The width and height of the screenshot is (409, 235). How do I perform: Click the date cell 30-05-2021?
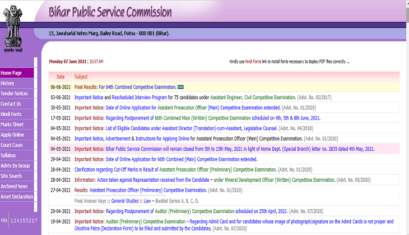click(61, 108)
